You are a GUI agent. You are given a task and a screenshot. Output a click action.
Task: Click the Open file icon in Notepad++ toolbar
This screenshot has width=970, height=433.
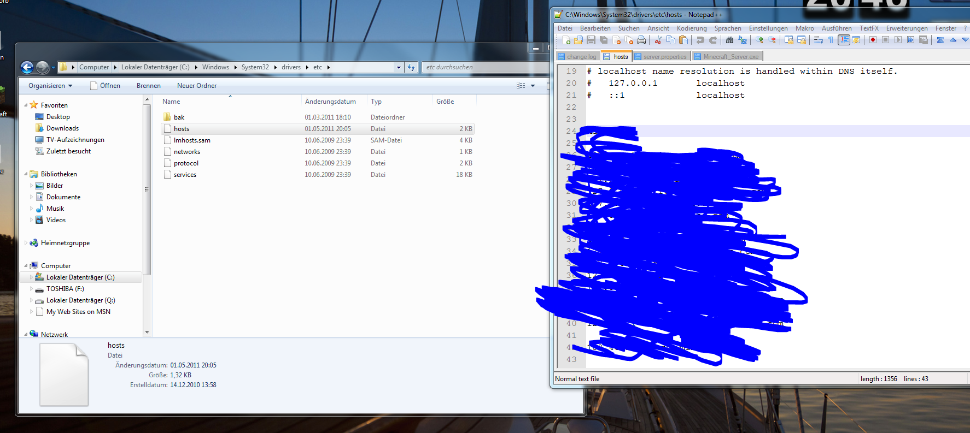tap(579, 40)
